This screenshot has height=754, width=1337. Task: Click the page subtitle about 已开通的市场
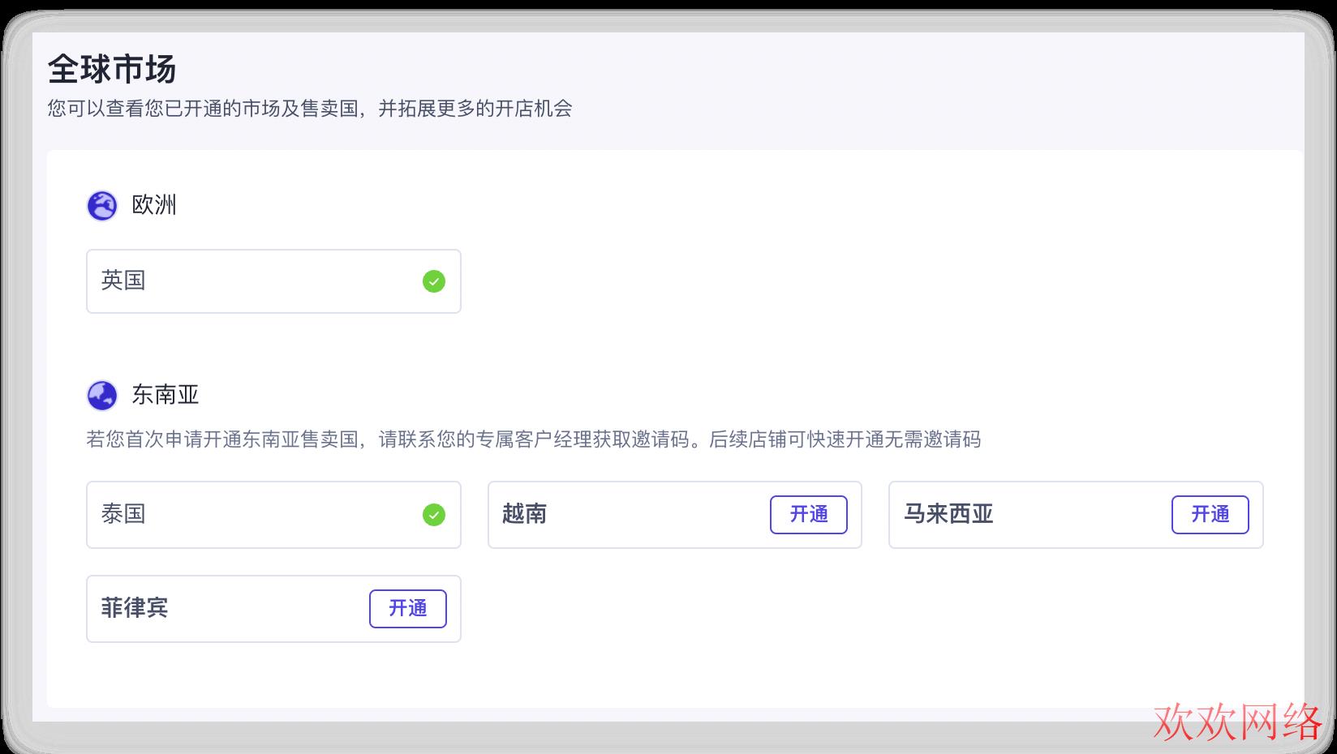[x=310, y=109]
